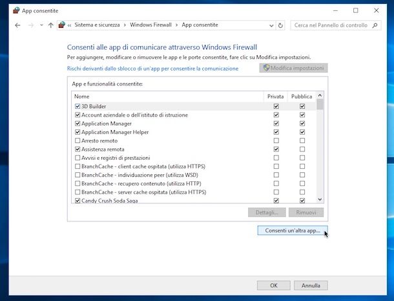394x301 pixels.
Task: Enable Privata for BranchCache individuazione peer
Action: (276, 175)
